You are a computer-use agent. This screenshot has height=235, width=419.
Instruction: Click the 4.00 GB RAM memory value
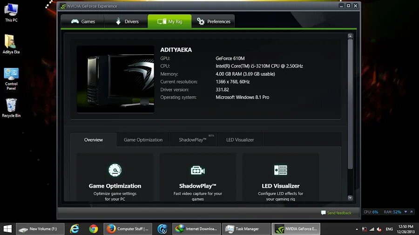coord(245,74)
